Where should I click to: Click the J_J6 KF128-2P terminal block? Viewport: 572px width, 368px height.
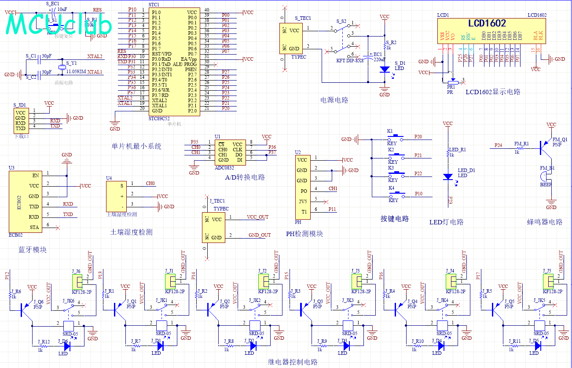click(77, 281)
